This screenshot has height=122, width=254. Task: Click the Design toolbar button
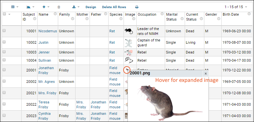pos(91,7)
